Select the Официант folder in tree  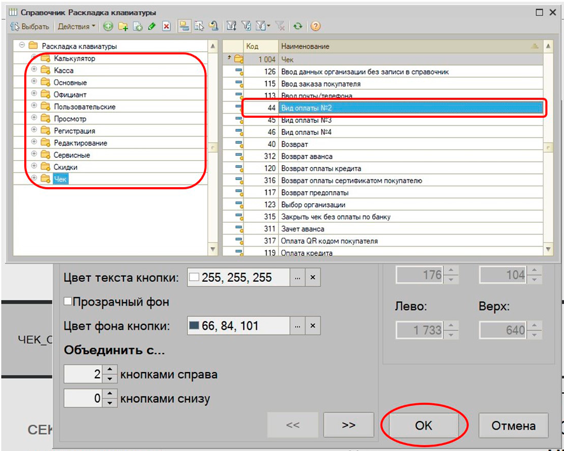pyautogui.click(x=70, y=95)
